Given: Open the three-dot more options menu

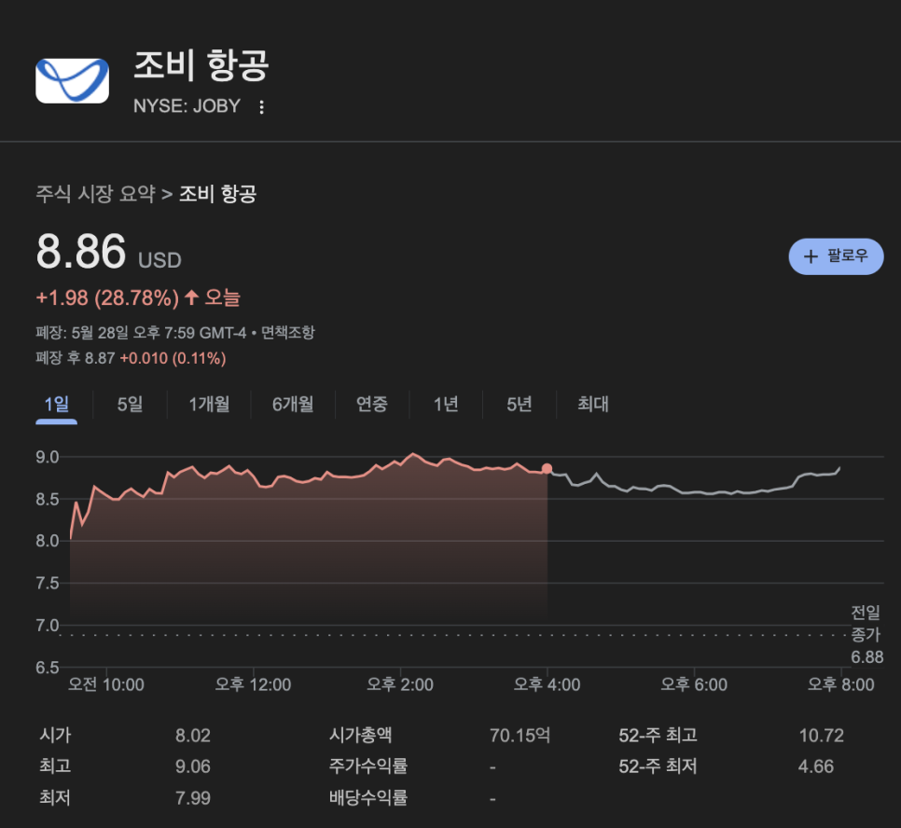Looking at the screenshot, I should (x=261, y=107).
